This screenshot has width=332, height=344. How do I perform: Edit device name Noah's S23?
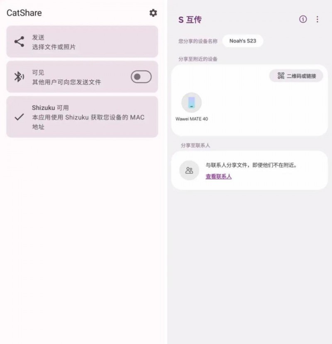click(243, 41)
